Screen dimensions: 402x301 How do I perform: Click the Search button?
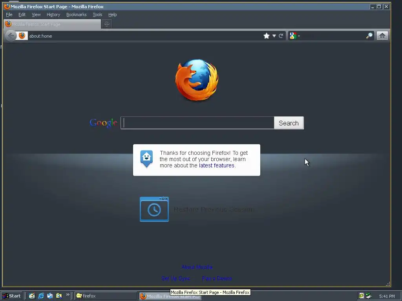point(289,123)
